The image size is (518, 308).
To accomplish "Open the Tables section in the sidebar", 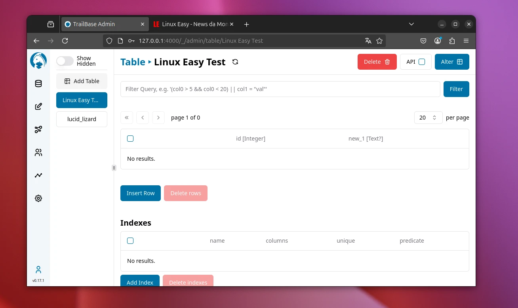I will coord(38,84).
